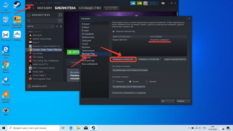Click the Steam Big Picture mode icon
Image resolution: width=233 pixels, height=131 pixels.
(x=163, y=3)
